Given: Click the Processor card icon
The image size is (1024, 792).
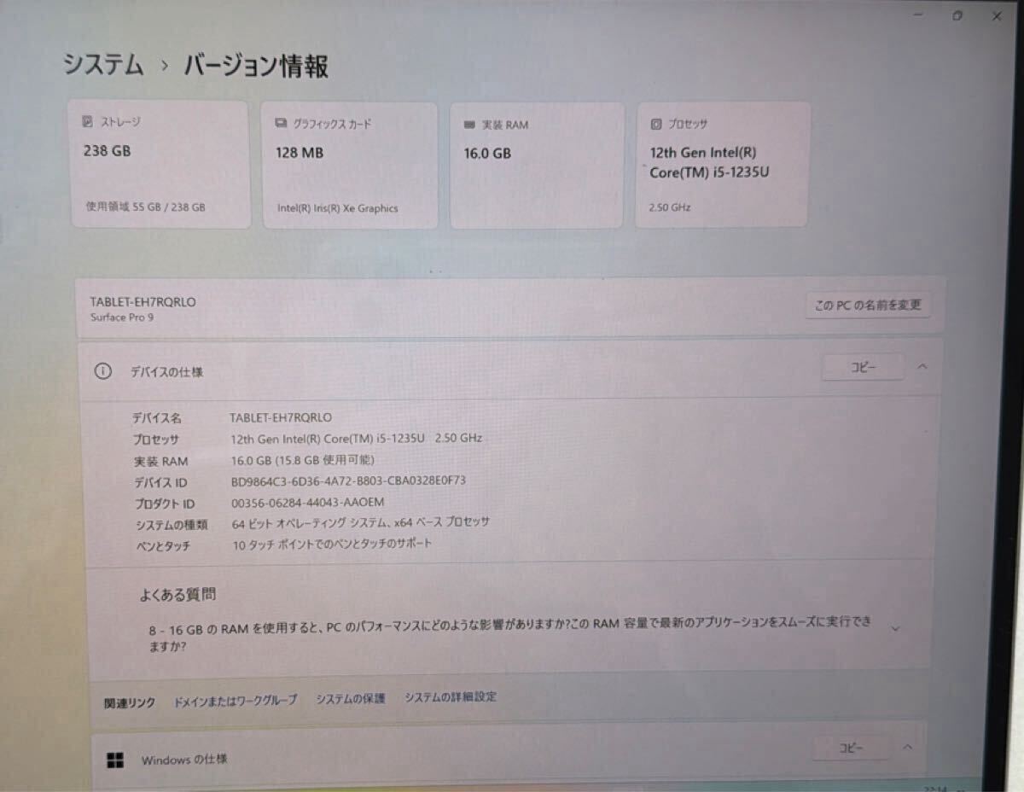Looking at the screenshot, I should [655, 124].
